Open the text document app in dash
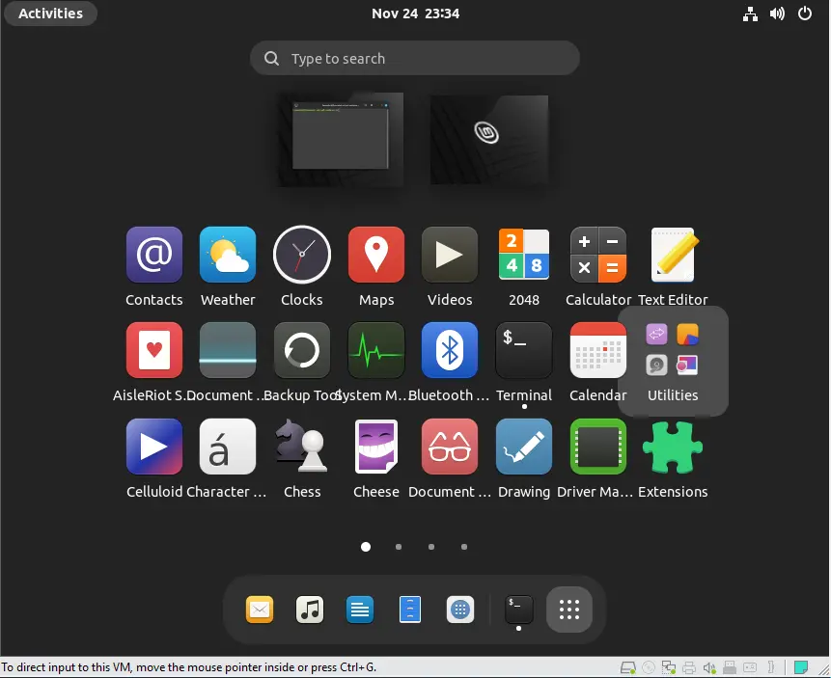 tap(360, 610)
